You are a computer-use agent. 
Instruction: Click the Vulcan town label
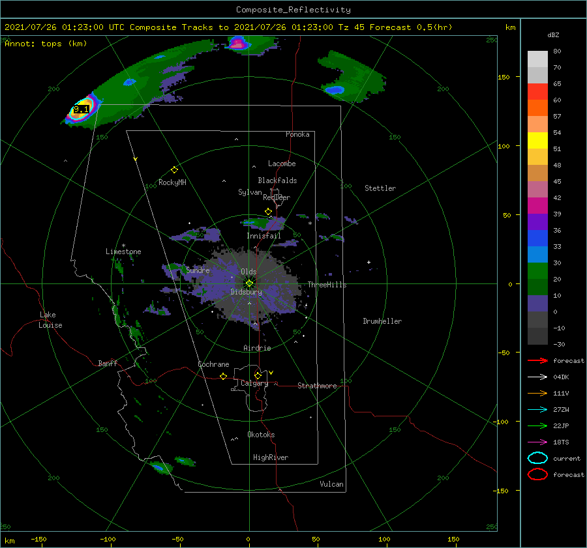(x=332, y=484)
